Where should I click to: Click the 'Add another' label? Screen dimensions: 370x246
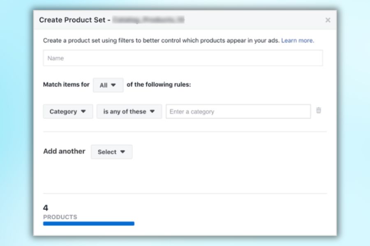pos(64,151)
